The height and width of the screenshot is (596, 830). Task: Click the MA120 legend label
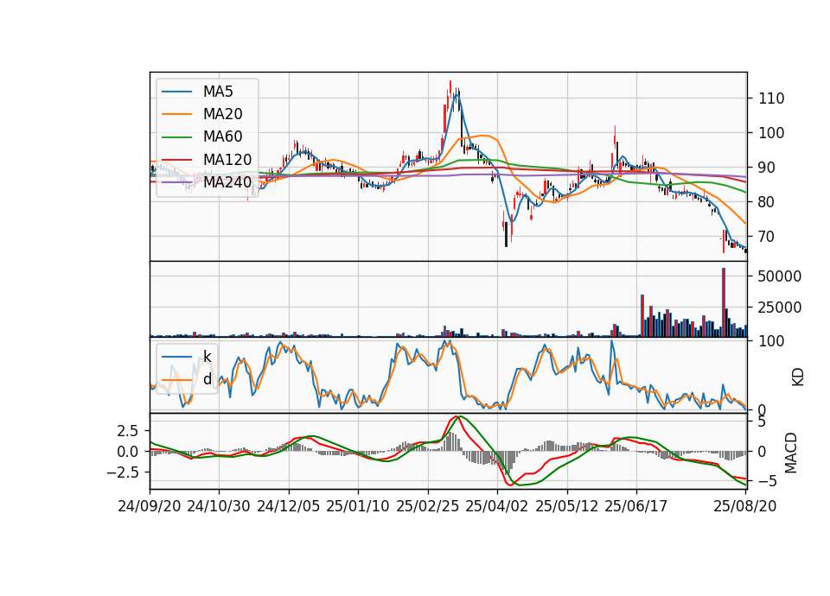[227, 160]
